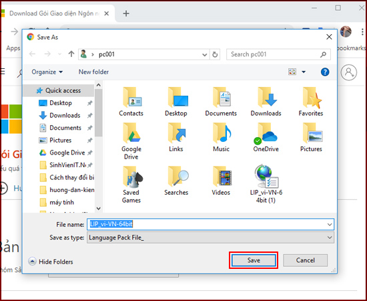This screenshot has height=301, width=367.
Task: Click the Apps bookmark shortcut
Action: [x=13, y=48]
